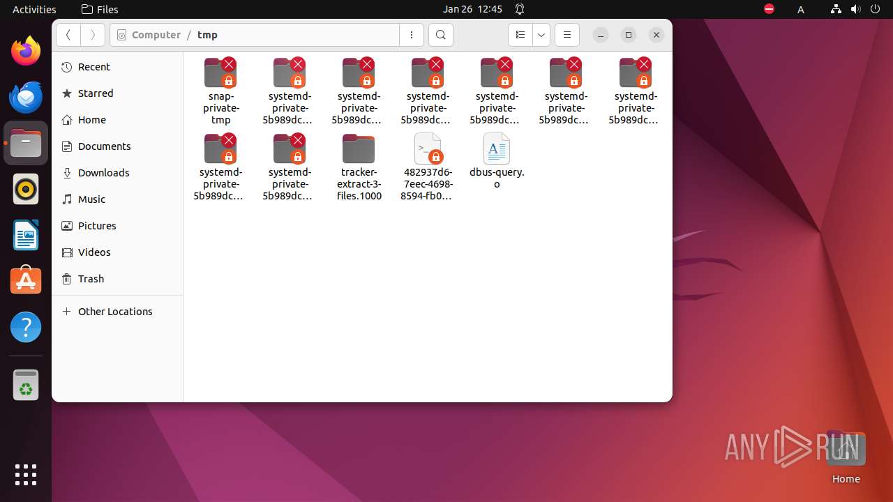Screen dimensions: 893x502
Task: Open the Files app icon in the dock
Action: tap(26, 143)
